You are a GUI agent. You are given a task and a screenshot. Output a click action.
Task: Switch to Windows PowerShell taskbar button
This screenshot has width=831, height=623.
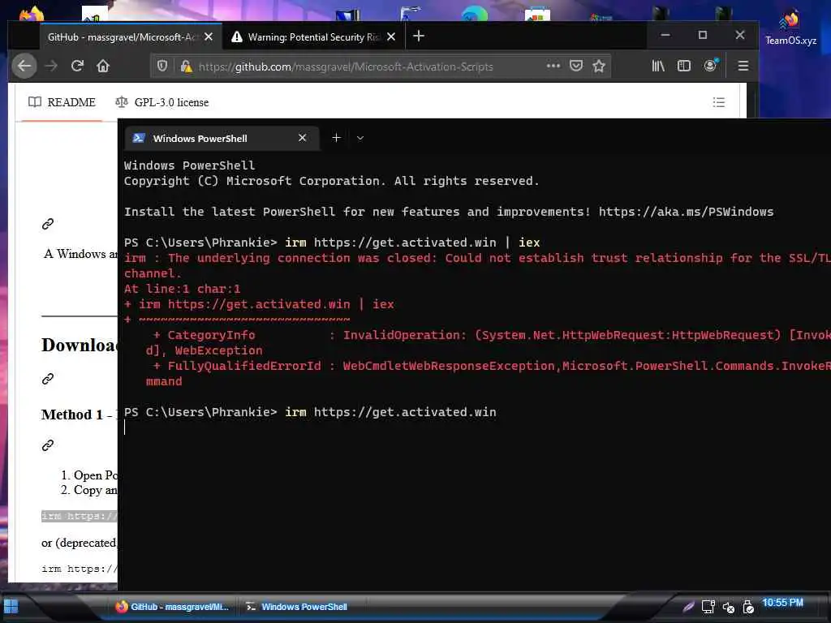tap(297, 607)
